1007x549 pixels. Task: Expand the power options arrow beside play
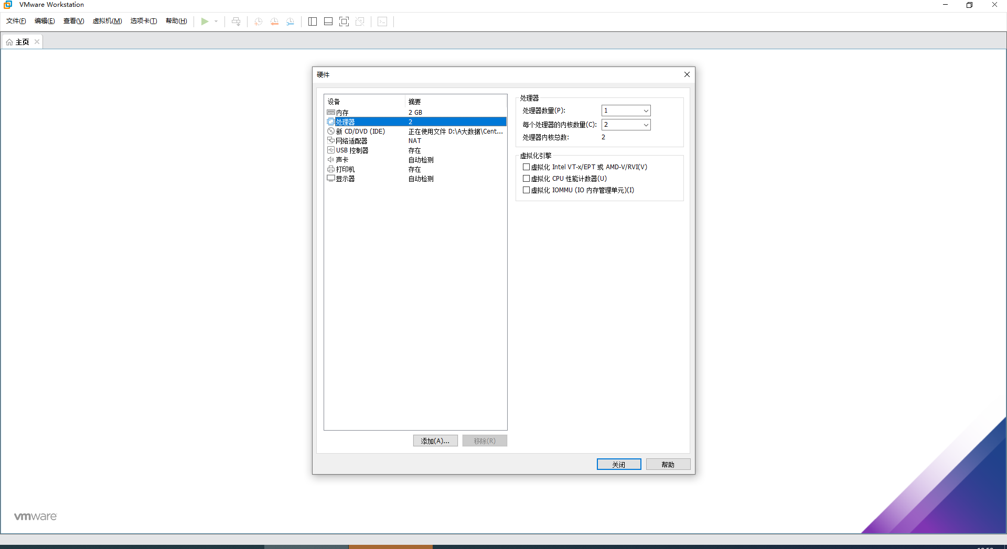click(216, 21)
